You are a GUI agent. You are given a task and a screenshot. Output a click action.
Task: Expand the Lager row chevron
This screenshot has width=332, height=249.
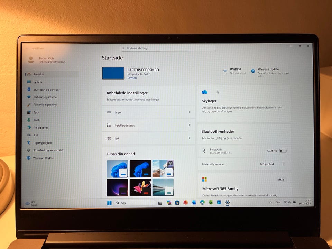(189, 112)
